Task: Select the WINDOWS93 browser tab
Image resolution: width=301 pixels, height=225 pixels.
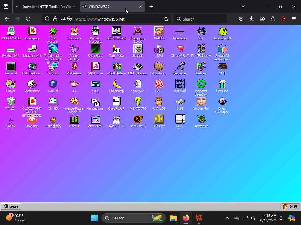Action: (x=112, y=7)
